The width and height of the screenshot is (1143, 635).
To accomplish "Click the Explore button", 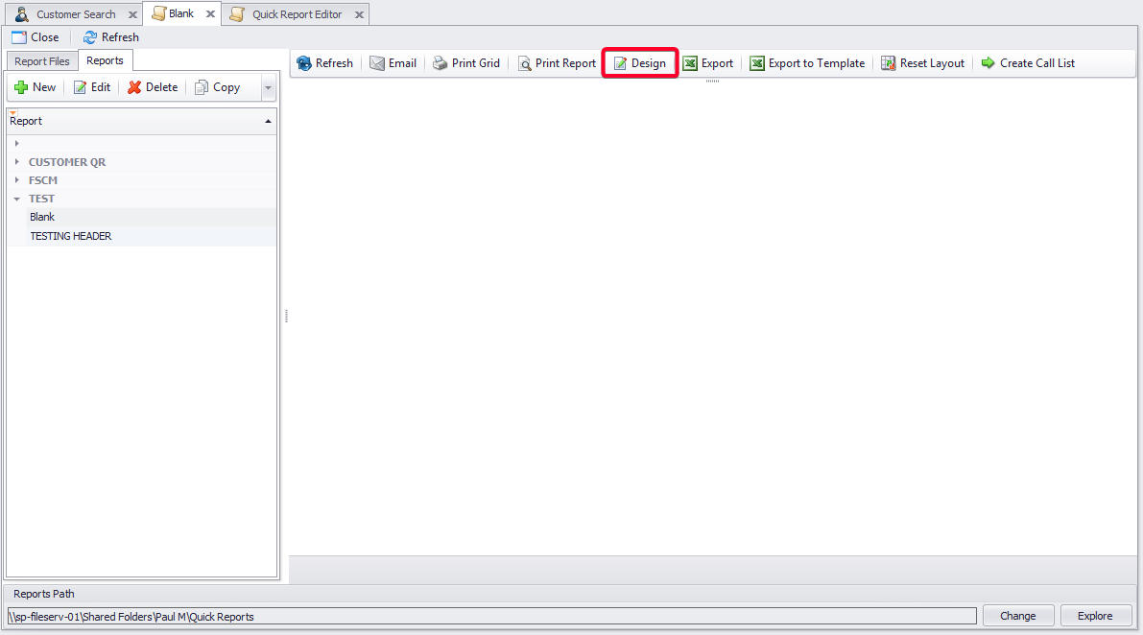I will (x=1095, y=616).
